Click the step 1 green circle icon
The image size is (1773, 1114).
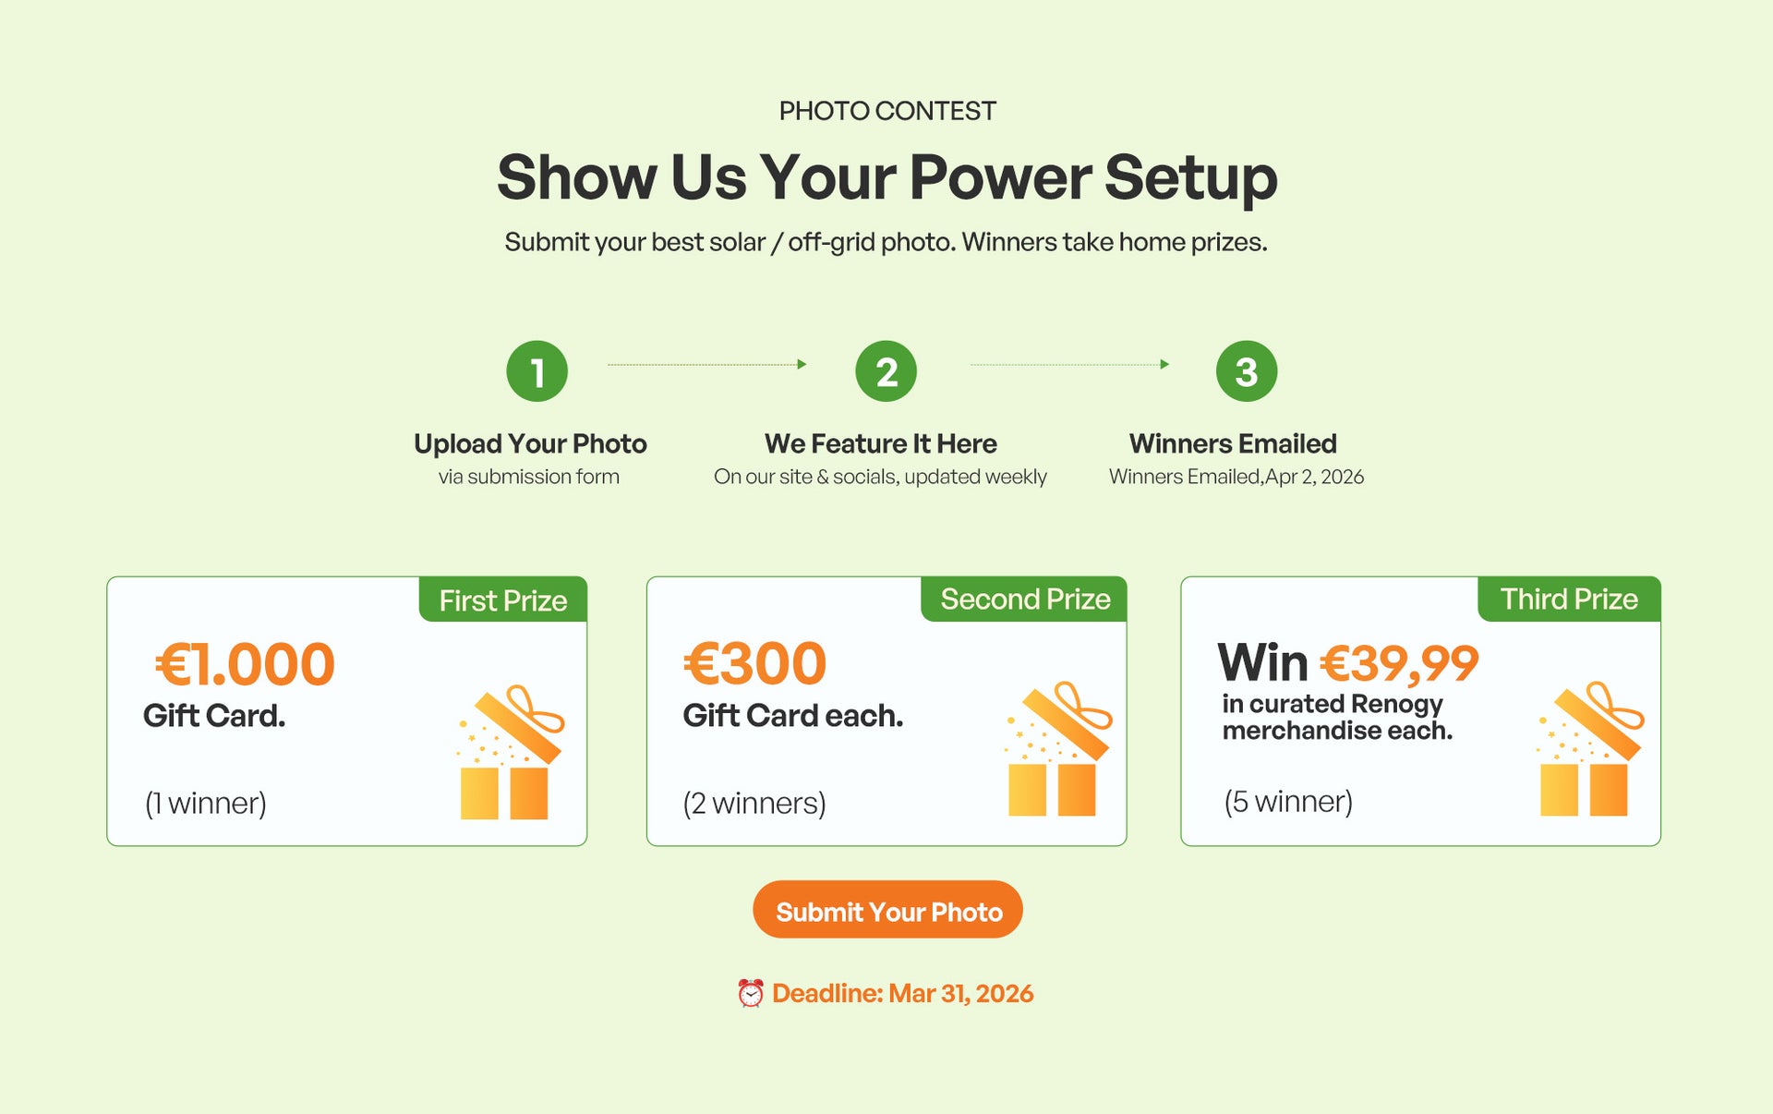(x=537, y=371)
